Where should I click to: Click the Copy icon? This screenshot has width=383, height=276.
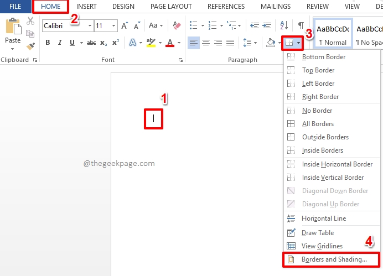[x=30, y=33]
